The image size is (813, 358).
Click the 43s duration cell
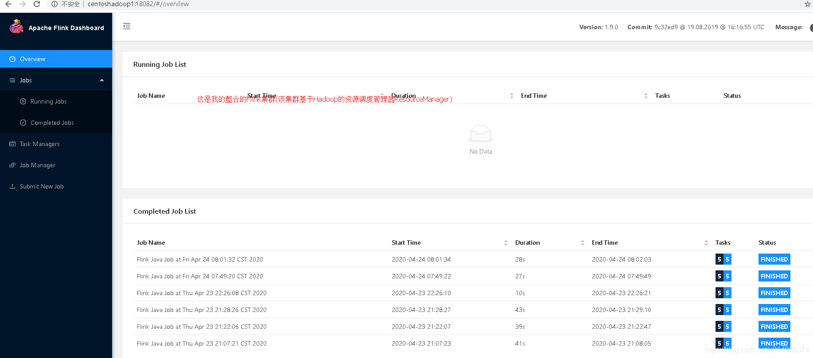520,310
